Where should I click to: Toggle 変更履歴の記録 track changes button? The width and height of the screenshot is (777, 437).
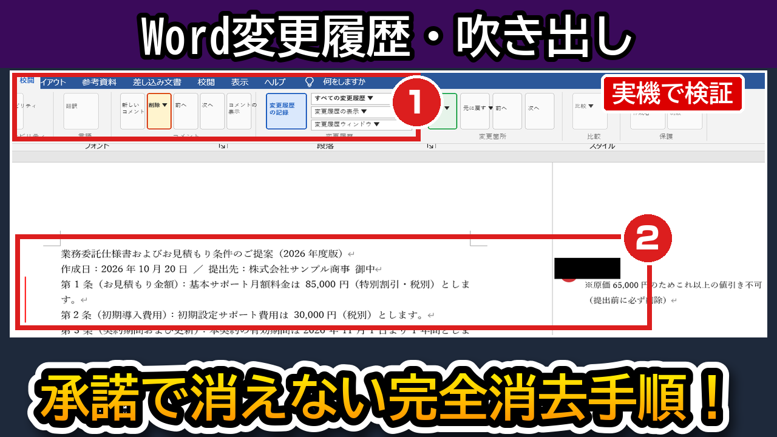(x=287, y=111)
